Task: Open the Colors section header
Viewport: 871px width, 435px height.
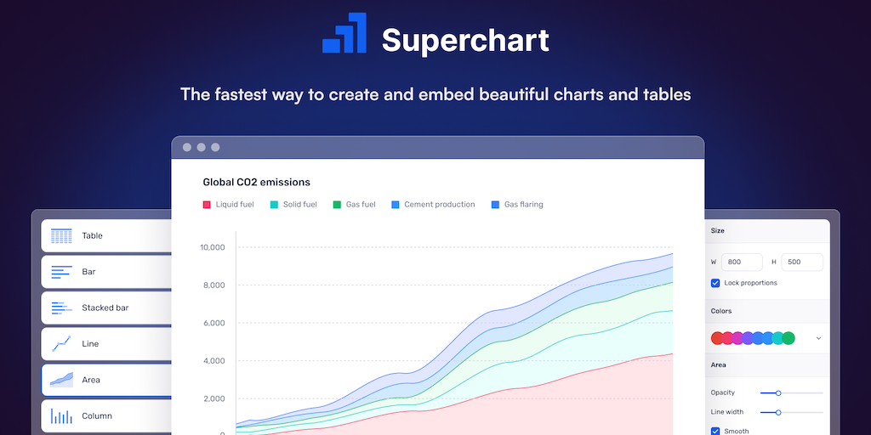Action: click(721, 311)
